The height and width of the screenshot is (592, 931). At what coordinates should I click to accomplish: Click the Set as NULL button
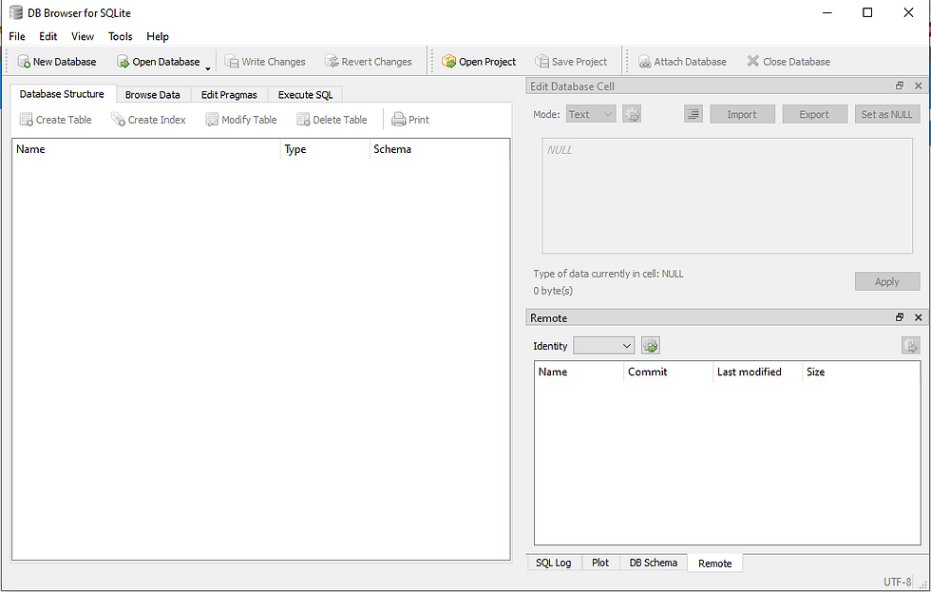[x=887, y=114]
